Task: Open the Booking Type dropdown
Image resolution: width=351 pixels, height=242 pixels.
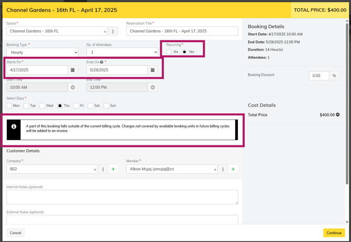Action: [42, 52]
